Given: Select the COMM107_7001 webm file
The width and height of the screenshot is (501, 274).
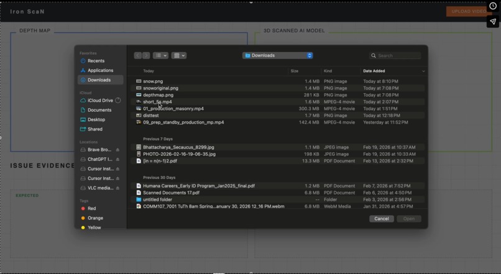Looking at the screenshot, I should (x=277, y=206).
